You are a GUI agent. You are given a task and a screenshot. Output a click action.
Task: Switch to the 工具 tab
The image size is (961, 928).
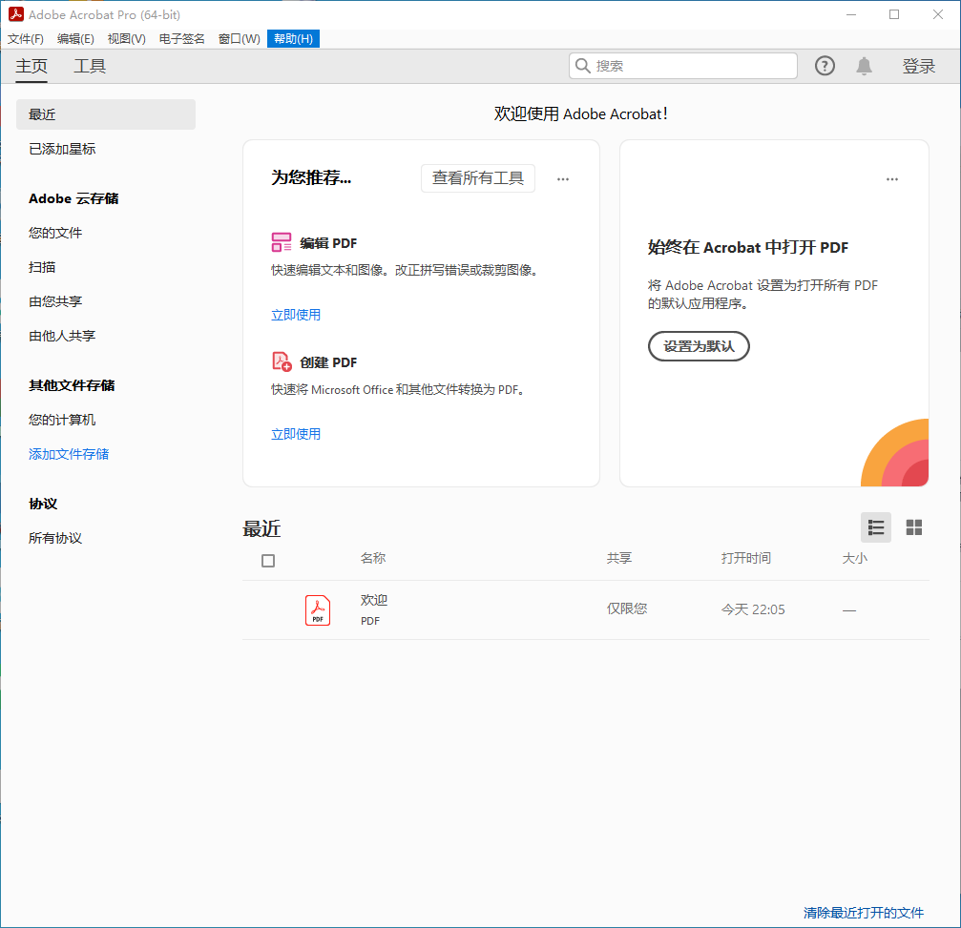[89, 66]
